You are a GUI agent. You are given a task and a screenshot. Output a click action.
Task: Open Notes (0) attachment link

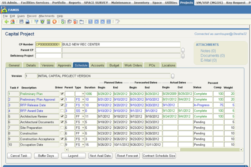pos(208,51)
